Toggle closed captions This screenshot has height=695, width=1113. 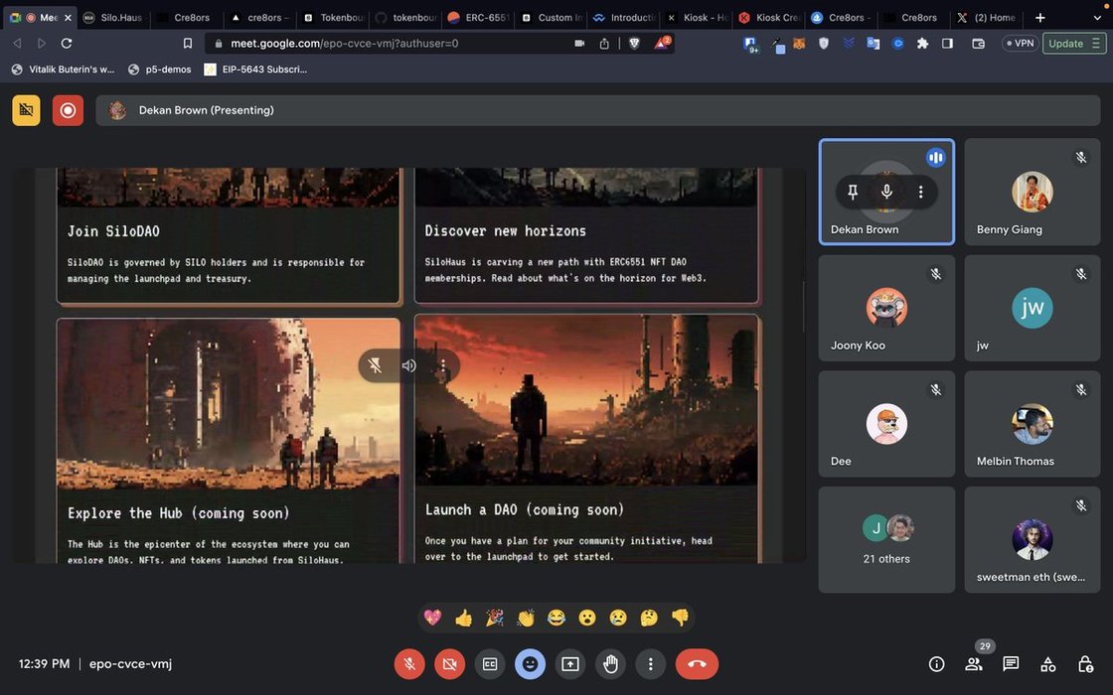(490, 664)
